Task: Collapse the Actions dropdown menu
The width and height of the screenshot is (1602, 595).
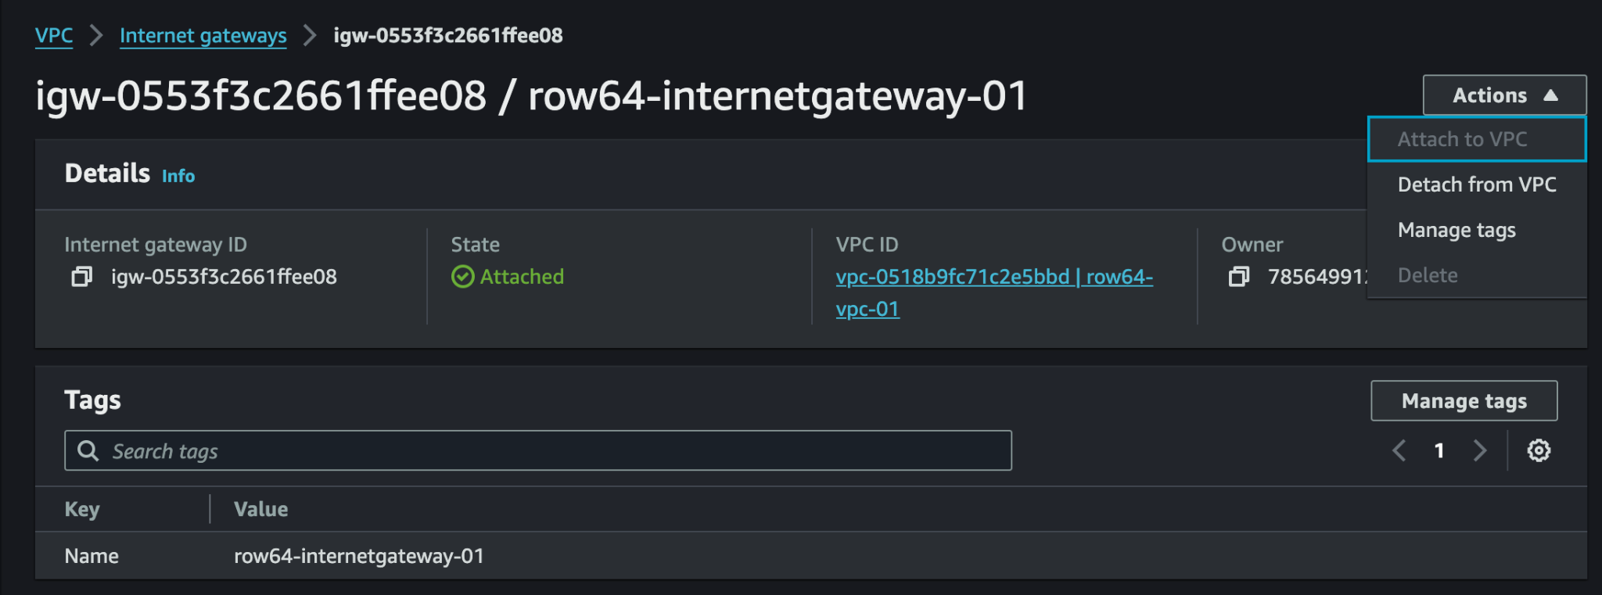Action: click(1504, 95)
